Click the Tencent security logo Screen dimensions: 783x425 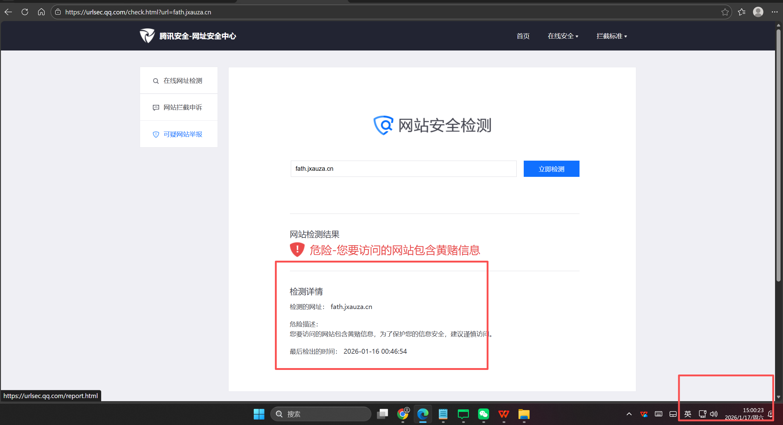coord(147,36)
